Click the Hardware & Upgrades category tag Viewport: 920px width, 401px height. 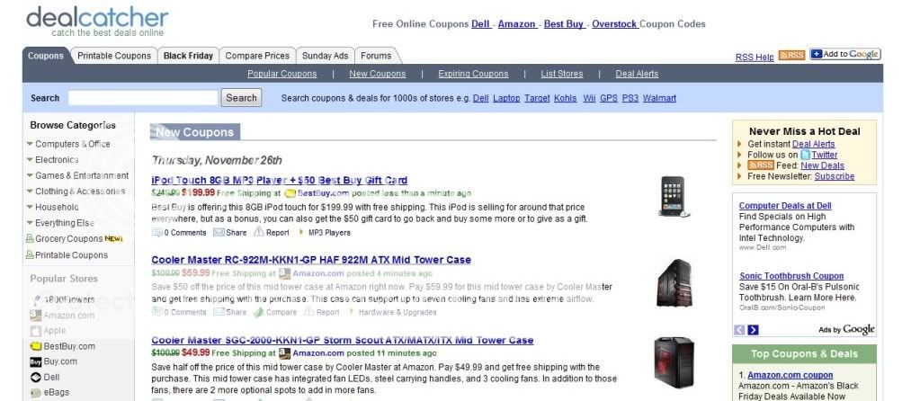397,312
